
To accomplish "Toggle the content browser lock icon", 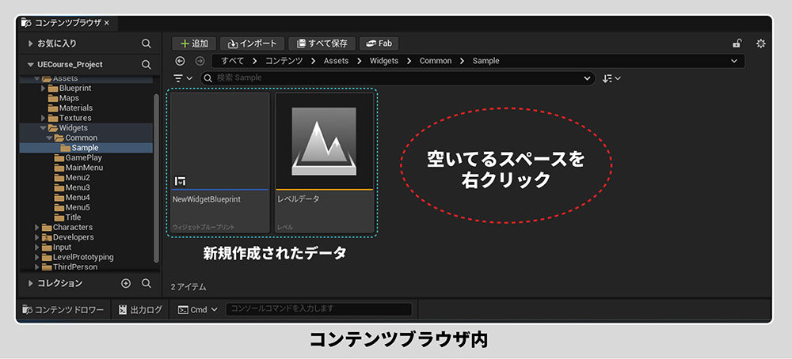I will click(737, 43).
